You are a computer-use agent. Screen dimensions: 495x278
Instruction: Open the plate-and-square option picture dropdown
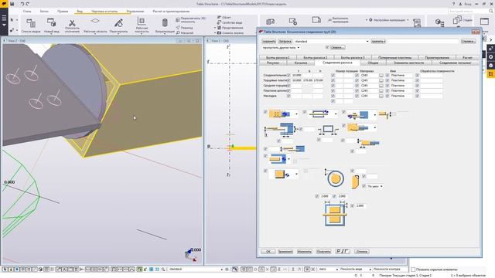pos(296,175)
